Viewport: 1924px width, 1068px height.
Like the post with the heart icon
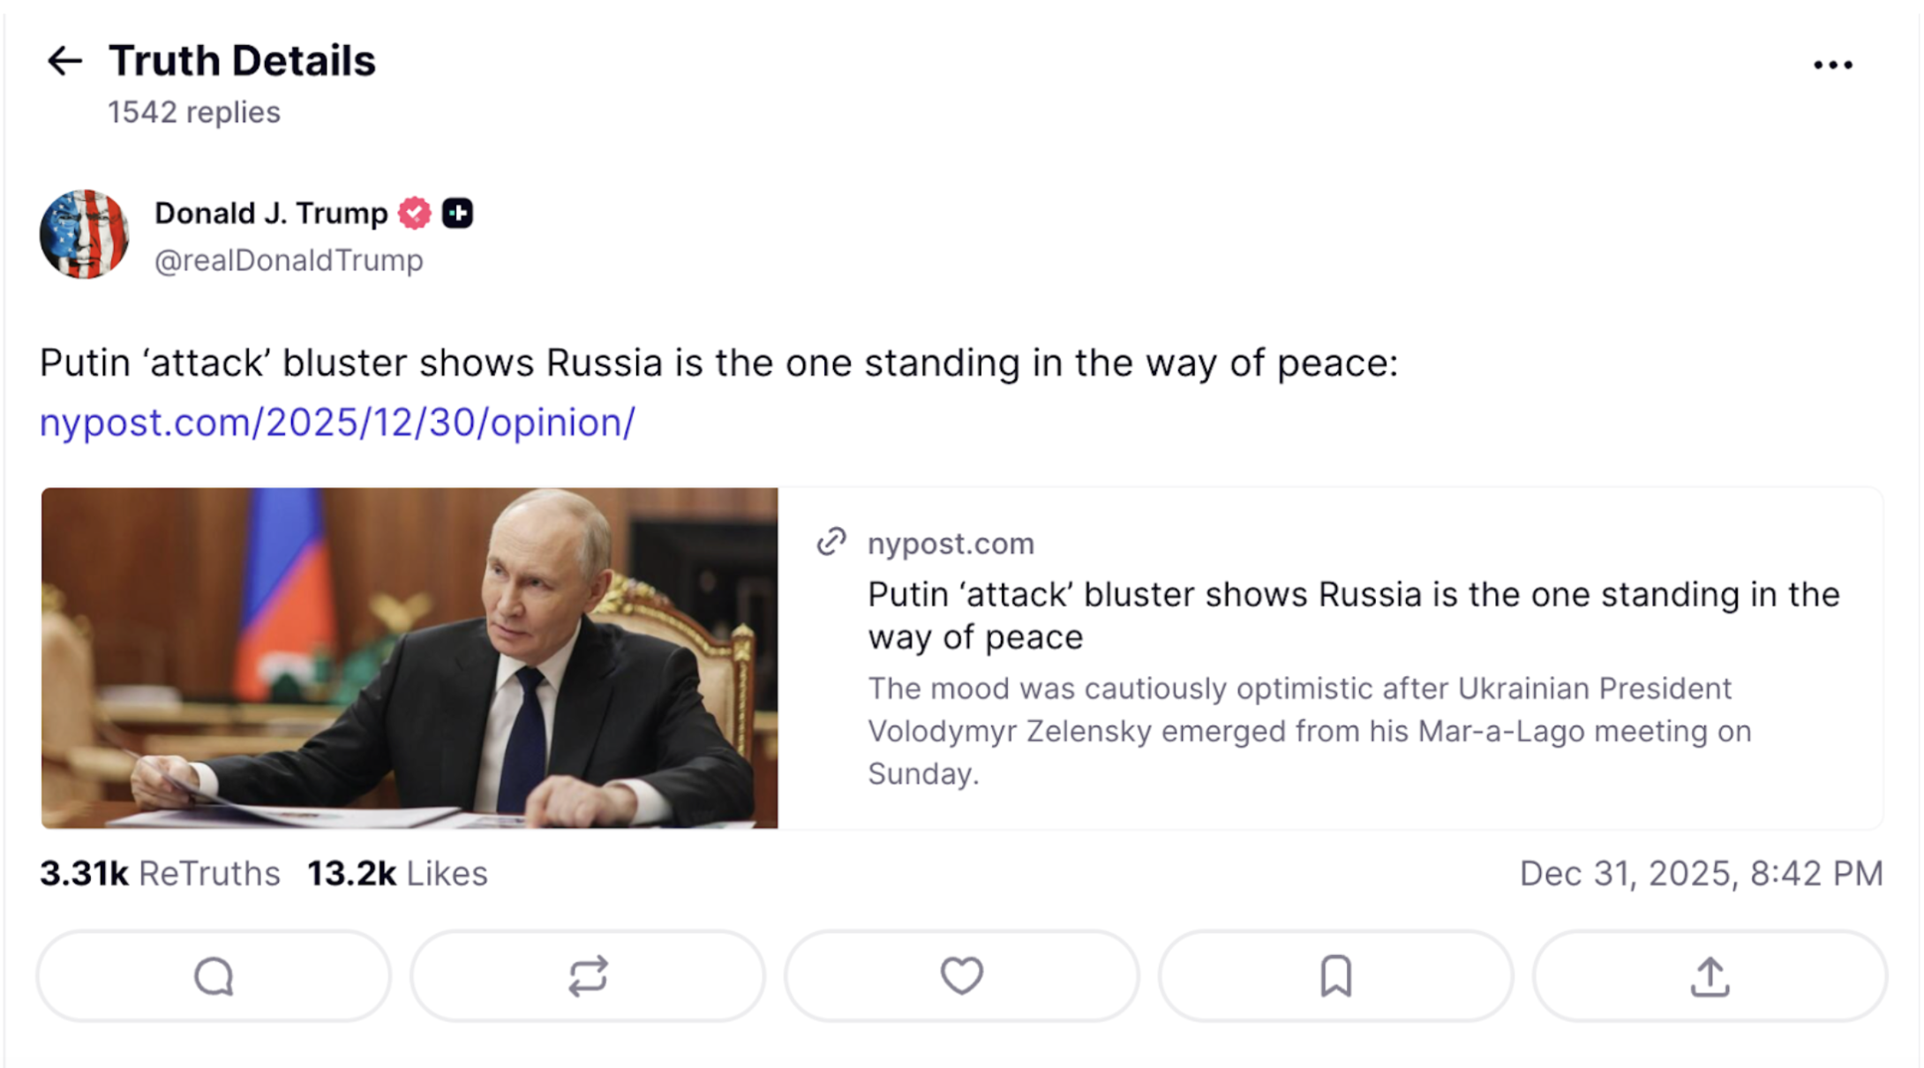[x=961, y=976]
